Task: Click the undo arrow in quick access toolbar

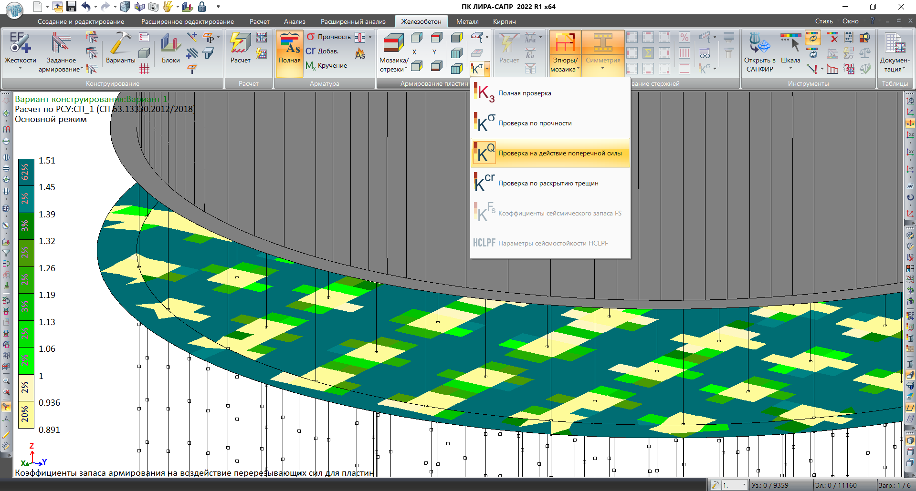Action: click(86, 7)
